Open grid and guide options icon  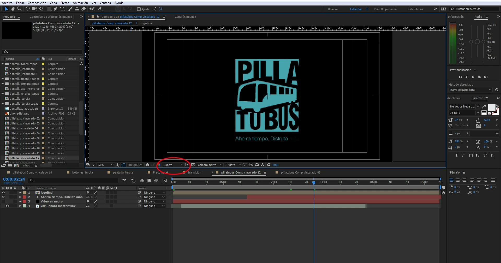click(x=118, y=165)
